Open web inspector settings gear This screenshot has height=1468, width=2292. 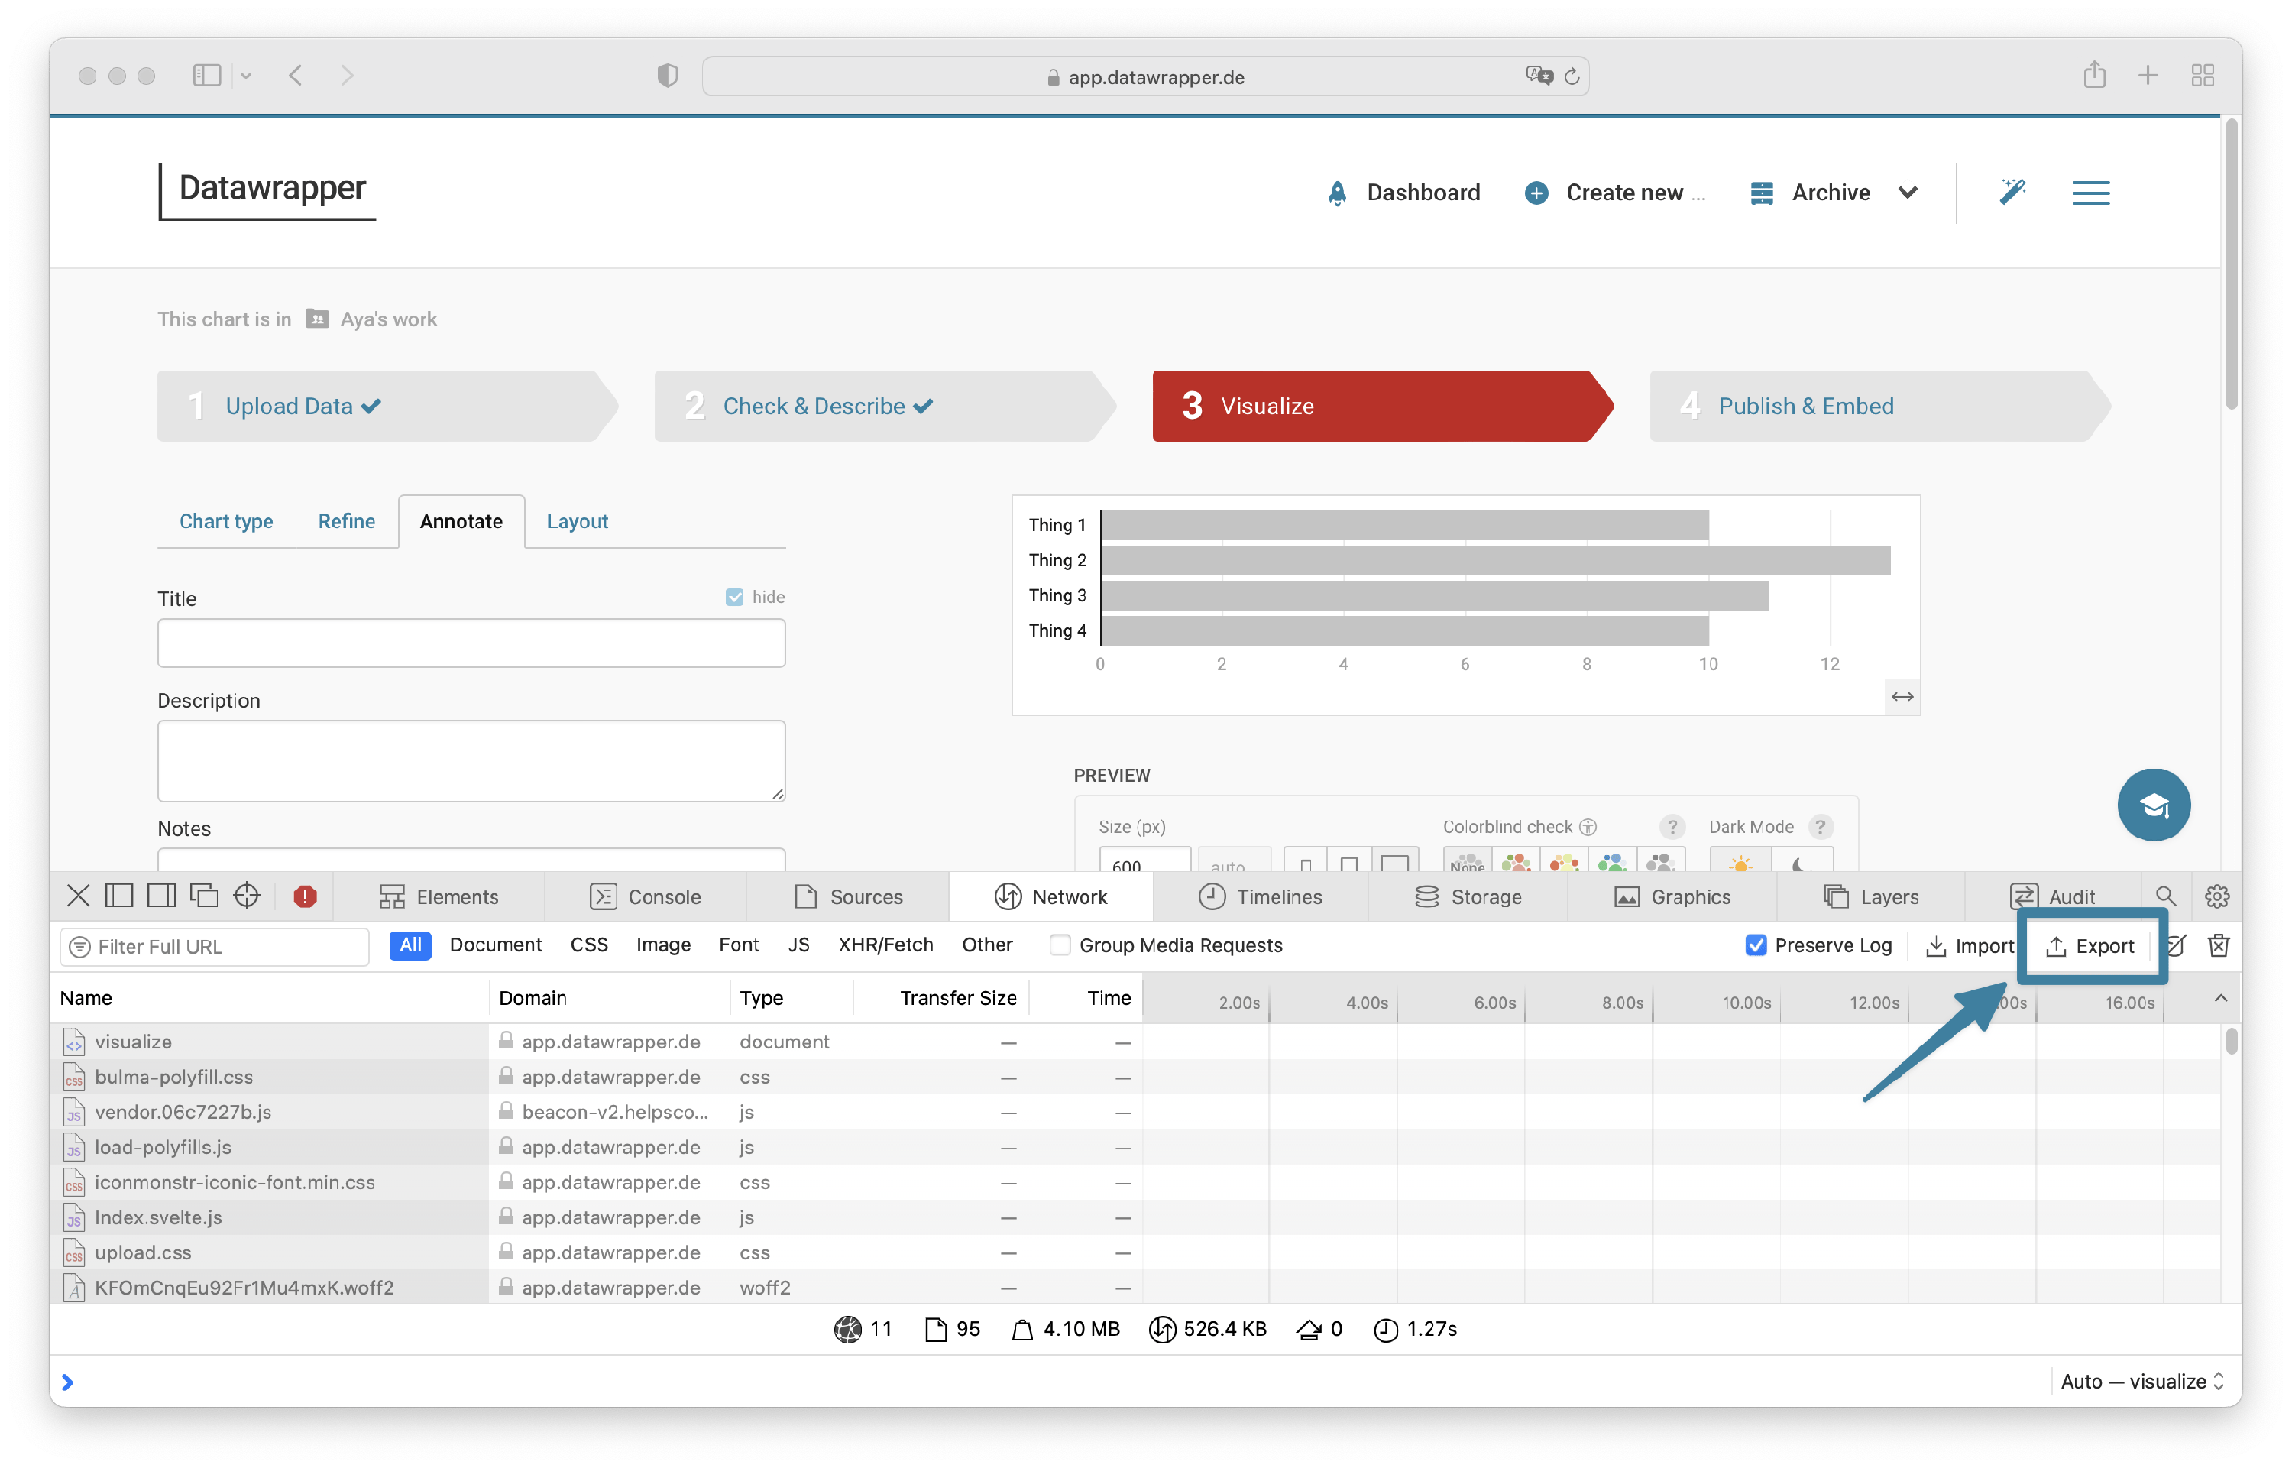pos(2216,896)
